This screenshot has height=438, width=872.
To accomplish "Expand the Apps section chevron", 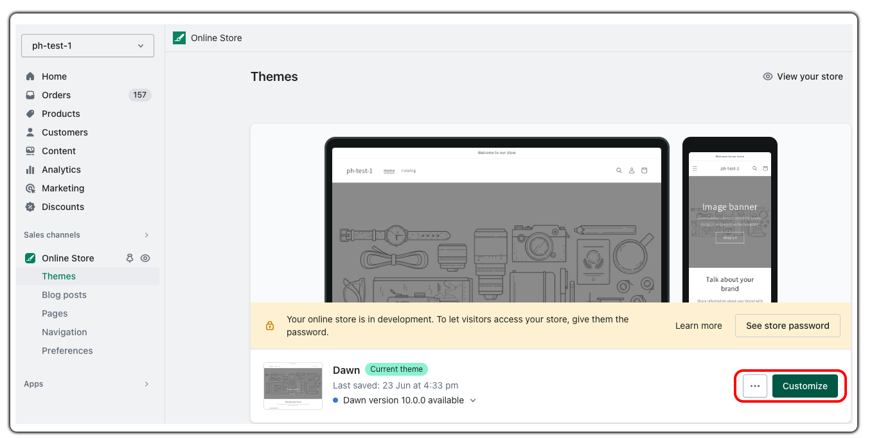I will point(147,384).
